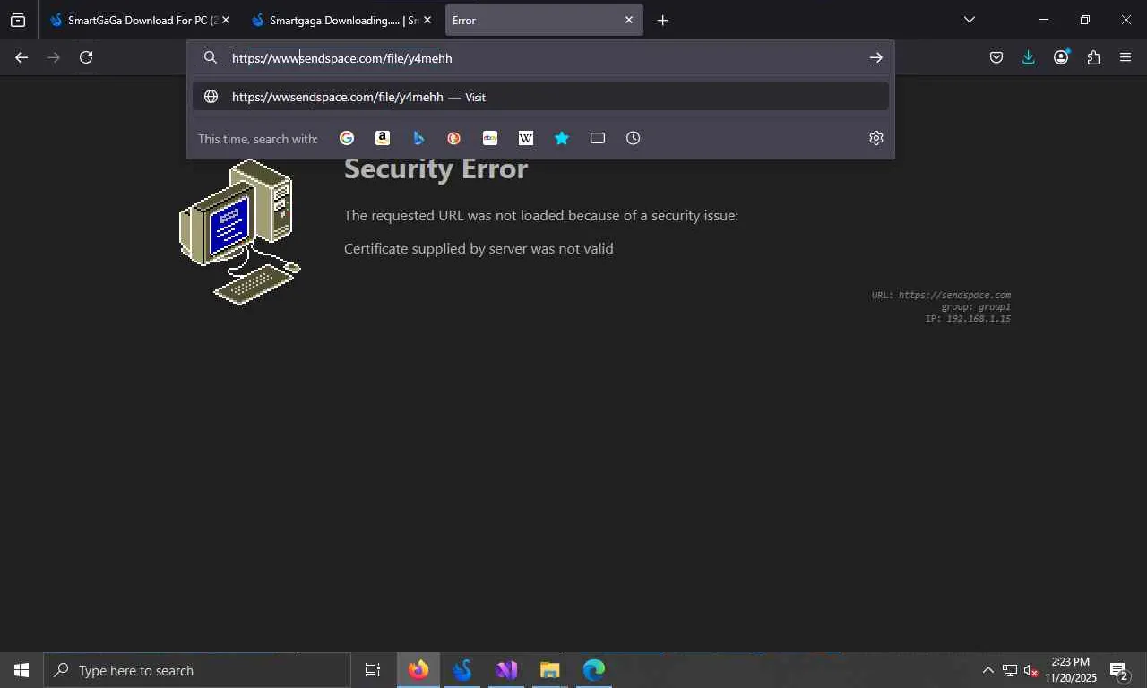The image size is (1147, 688).
Task: Open the blue swan app on the taskbar
Action: (462, 670)
